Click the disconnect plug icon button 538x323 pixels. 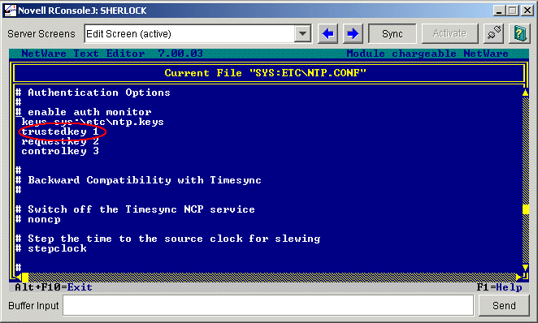pos(493,33)
